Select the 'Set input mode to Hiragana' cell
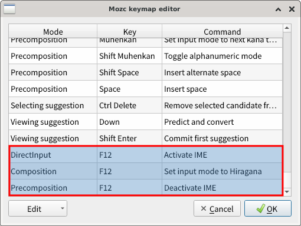This screenshot has width=301, height=226. coord(222,171)
